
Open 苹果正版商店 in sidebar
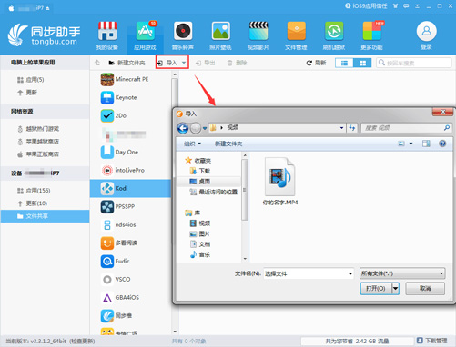(38, 154)
